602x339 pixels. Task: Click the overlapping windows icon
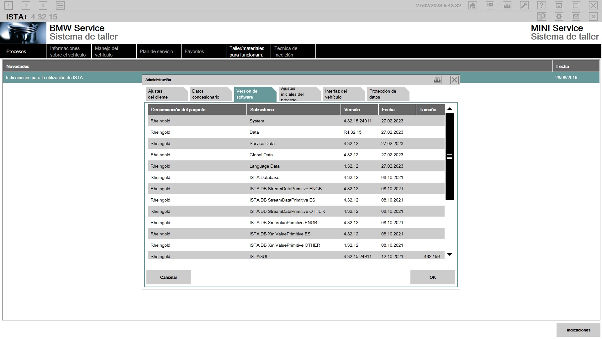tap(576, 5)
